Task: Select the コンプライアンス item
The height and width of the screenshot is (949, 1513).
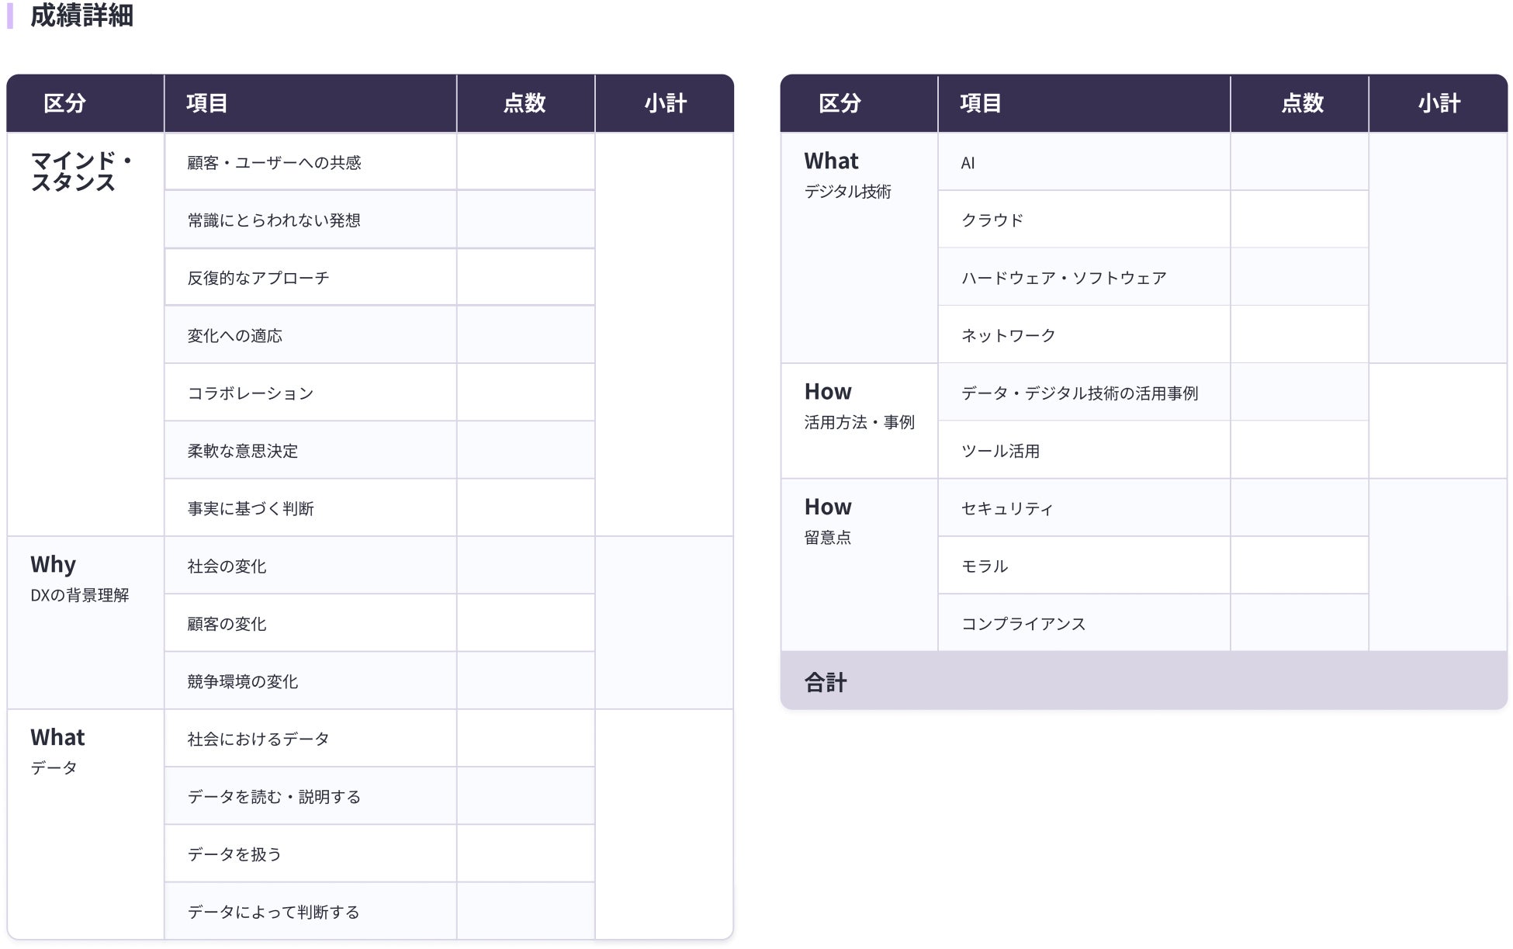Action: click(x=1023, y=624)
